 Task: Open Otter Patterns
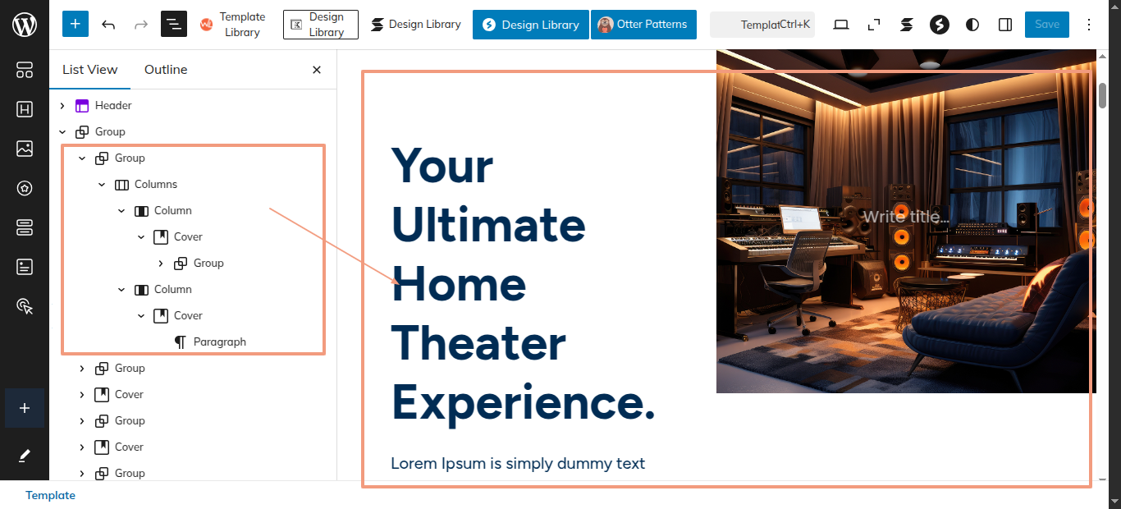(x=643, y=25)
